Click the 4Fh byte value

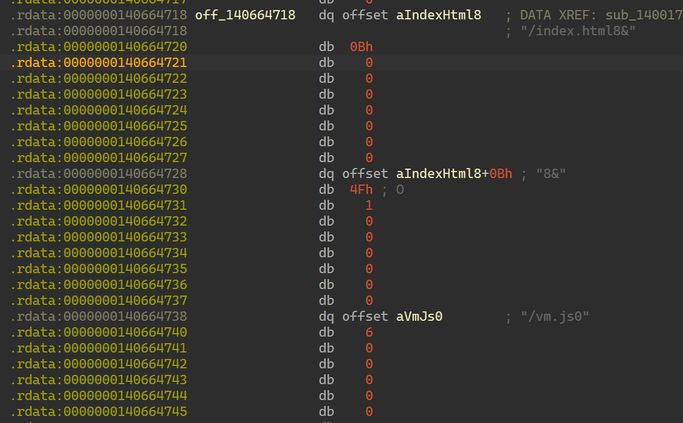click(x=361, y=189)
